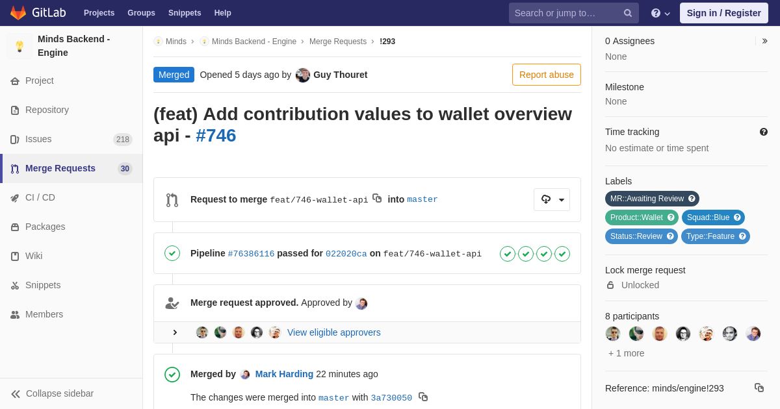Open issue link #746

pos(216,136)
